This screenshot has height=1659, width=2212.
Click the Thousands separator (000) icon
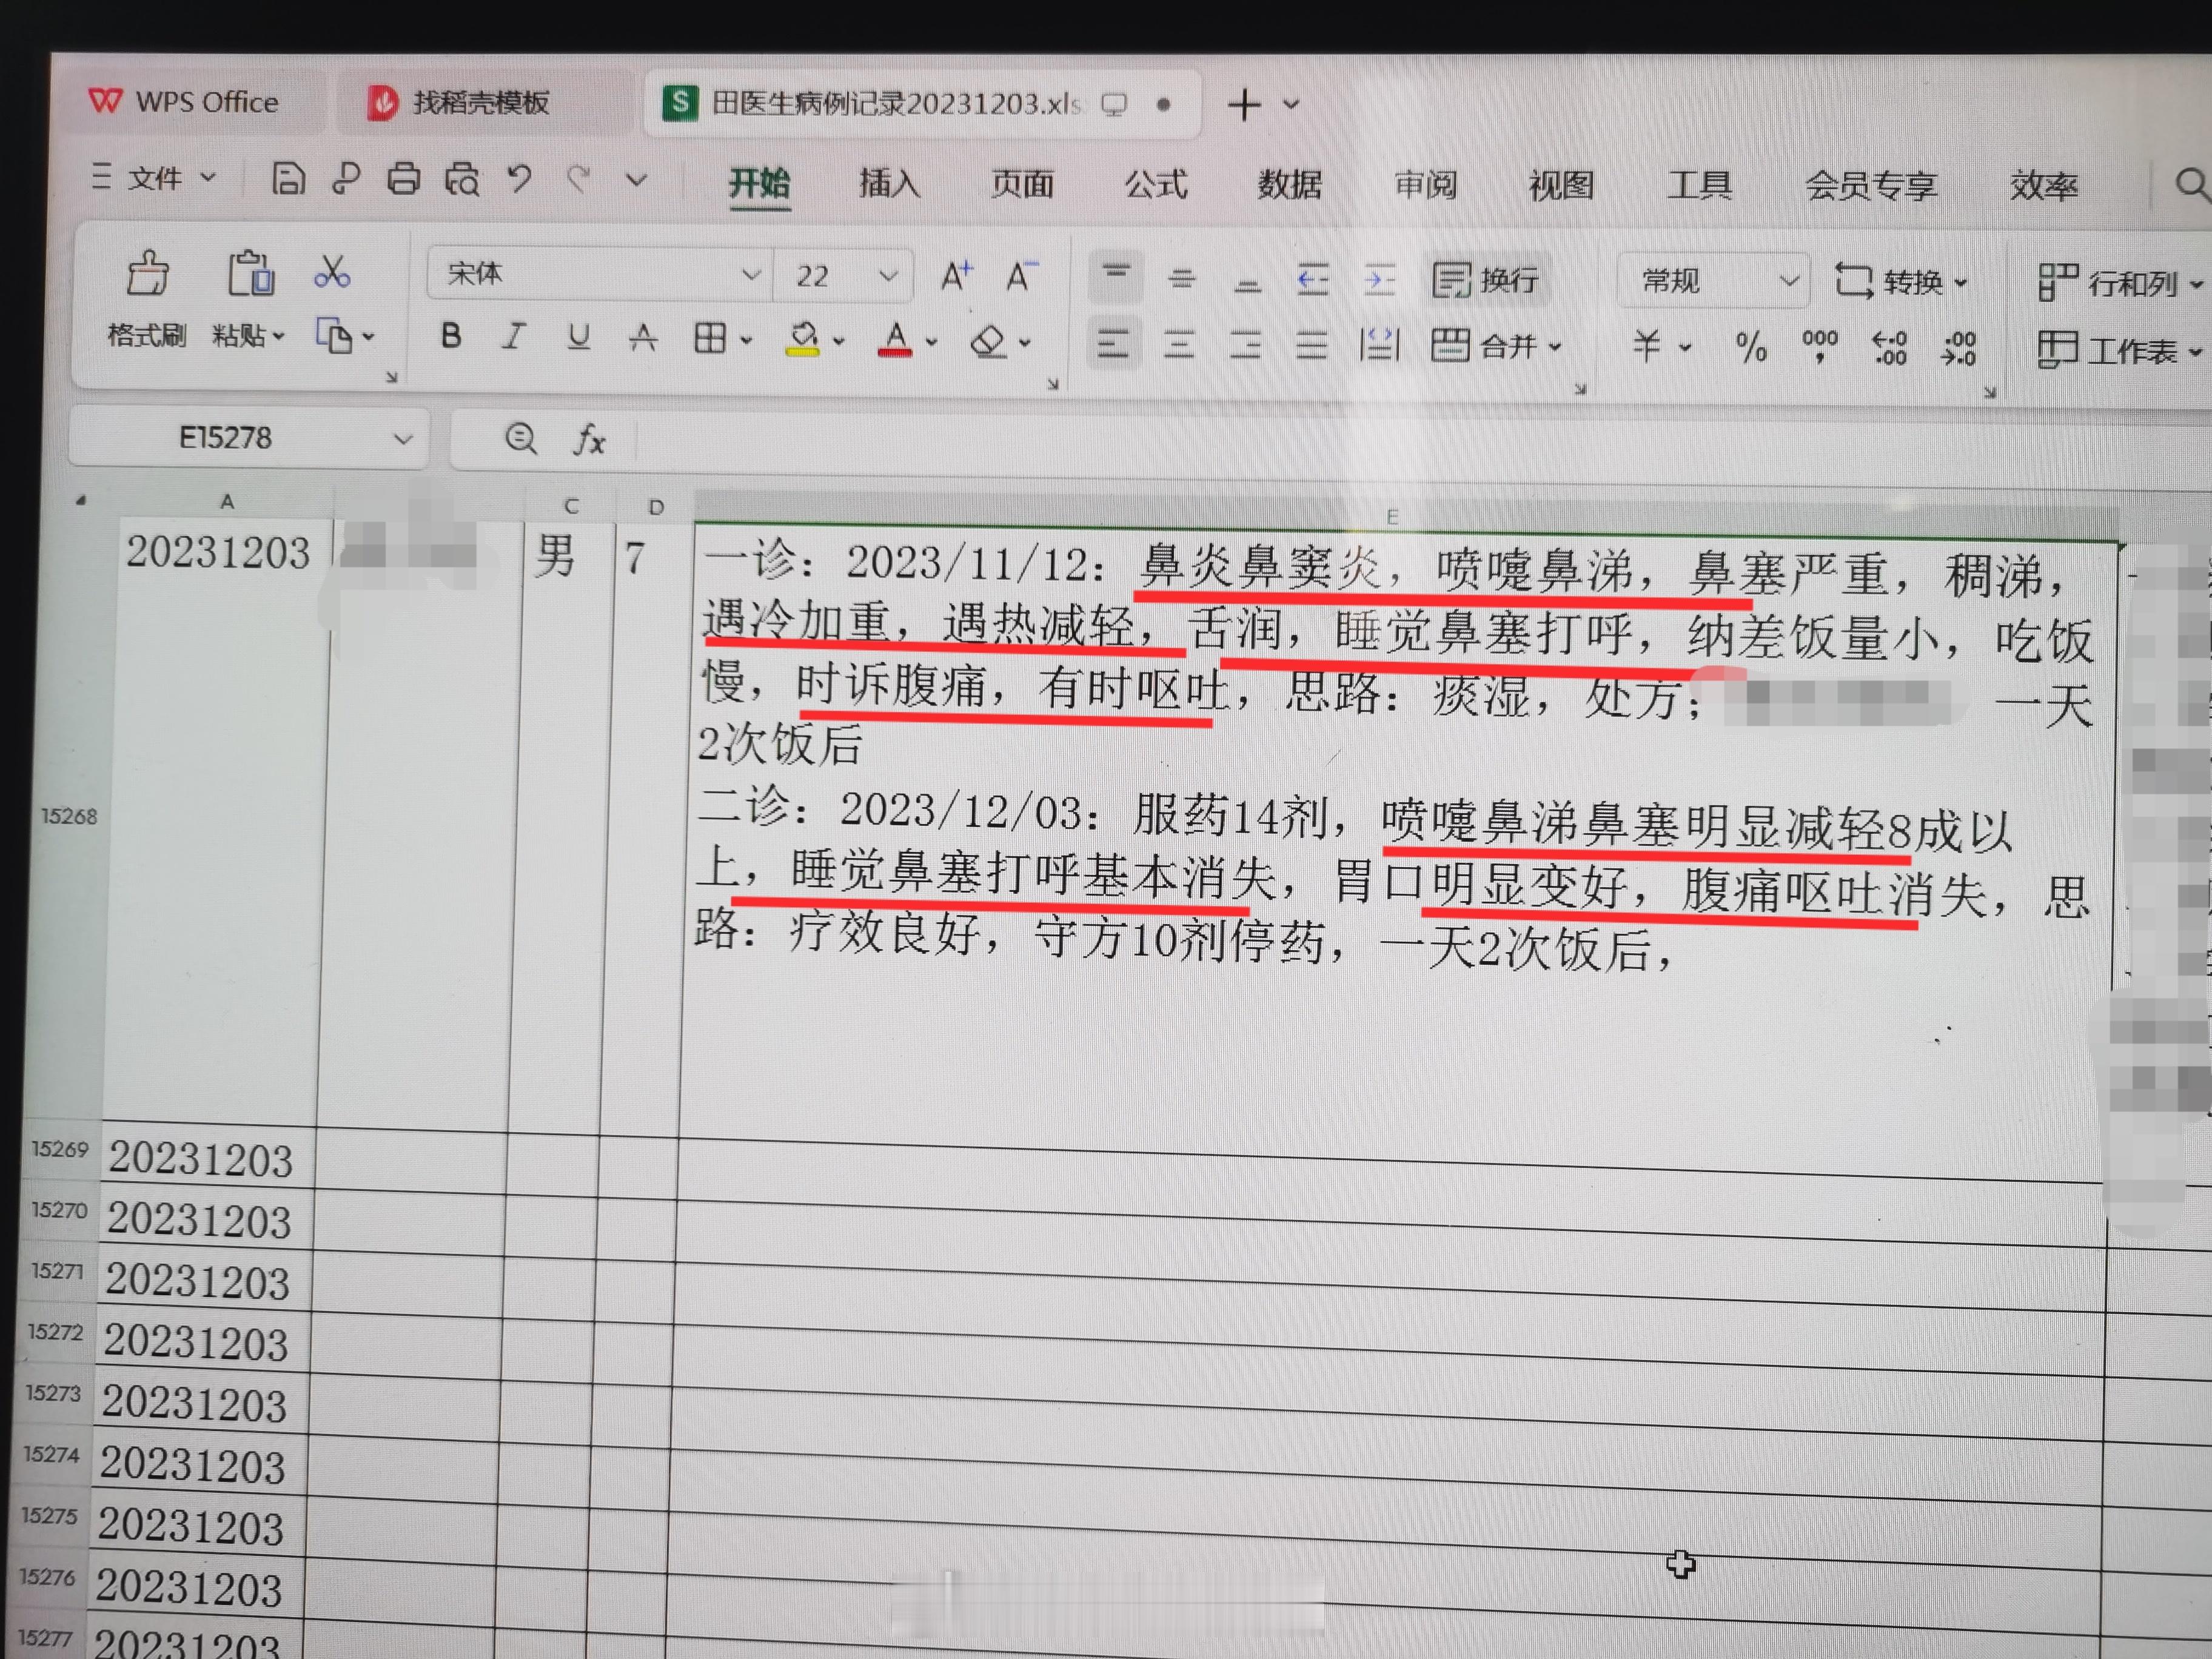pos(1820,347)
